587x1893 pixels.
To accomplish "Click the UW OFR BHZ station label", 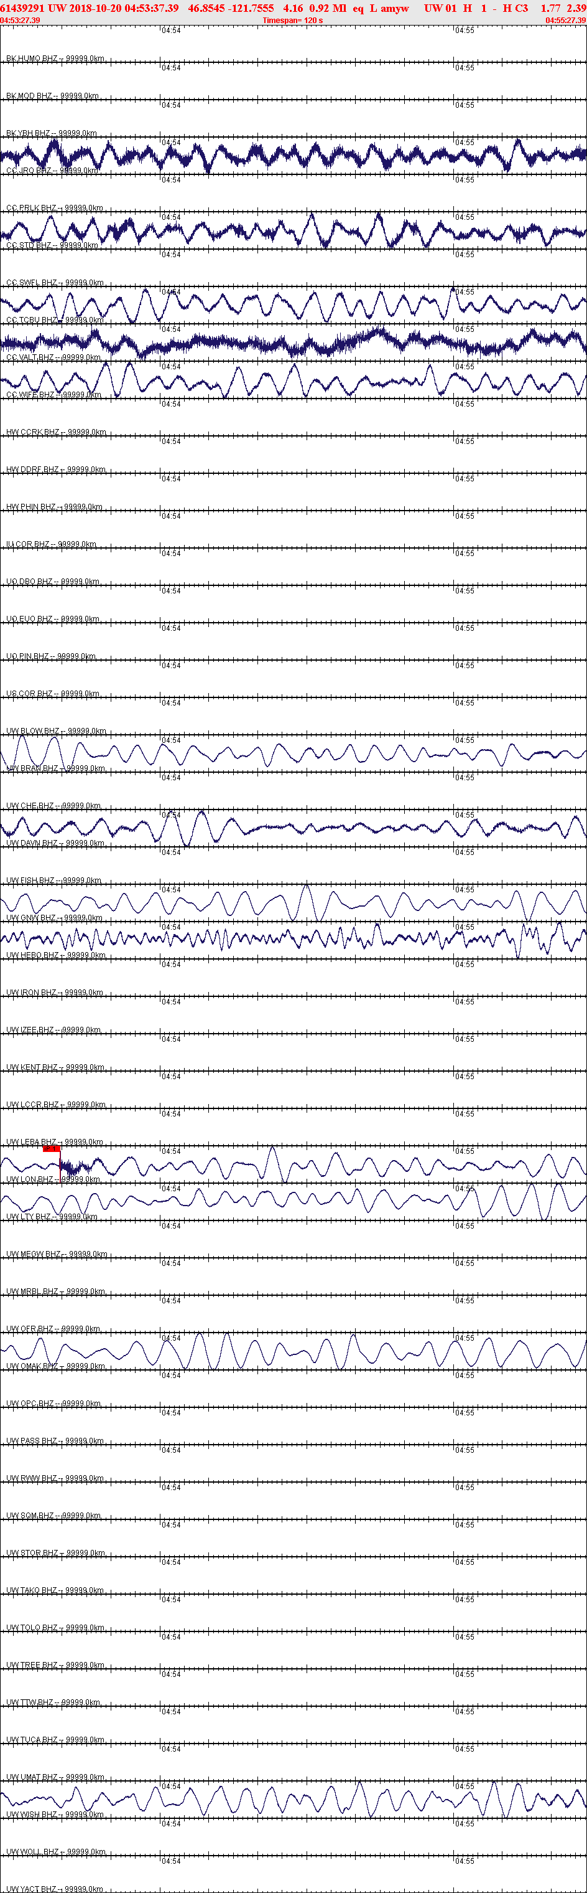I will click(x=53, y=1328).
